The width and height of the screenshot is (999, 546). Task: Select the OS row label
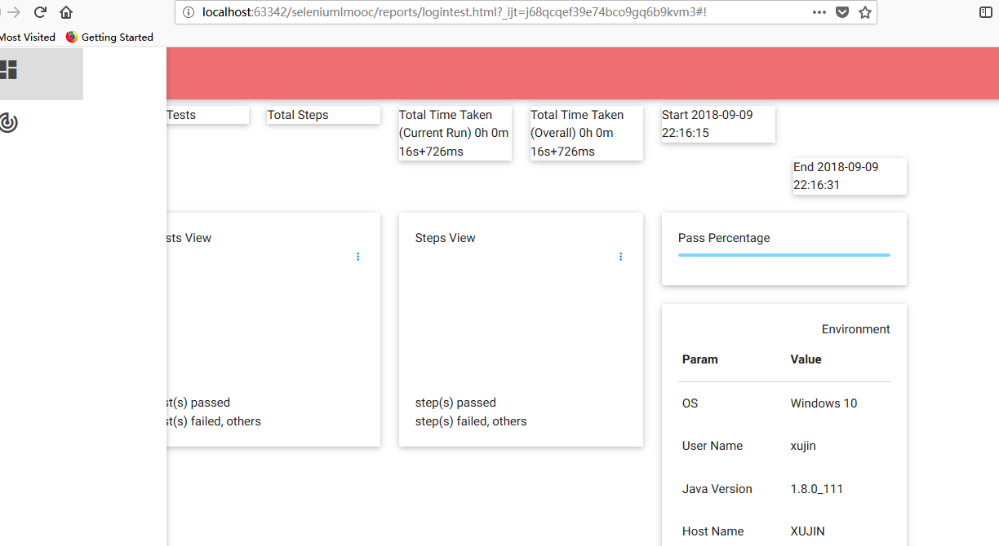[x=690, y=403]
